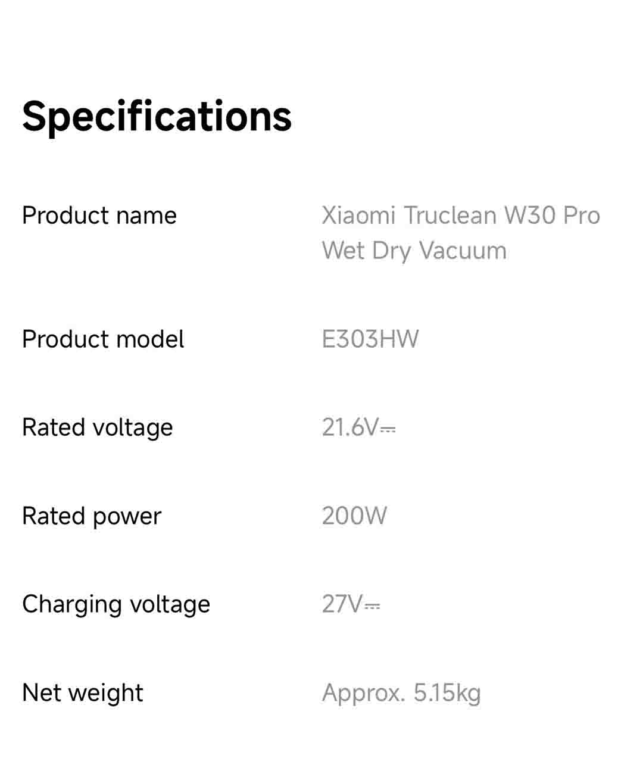Select the 5.15kg weight figure
The width and height of the screenshot is (621, 774).
(x=447, y=693)
